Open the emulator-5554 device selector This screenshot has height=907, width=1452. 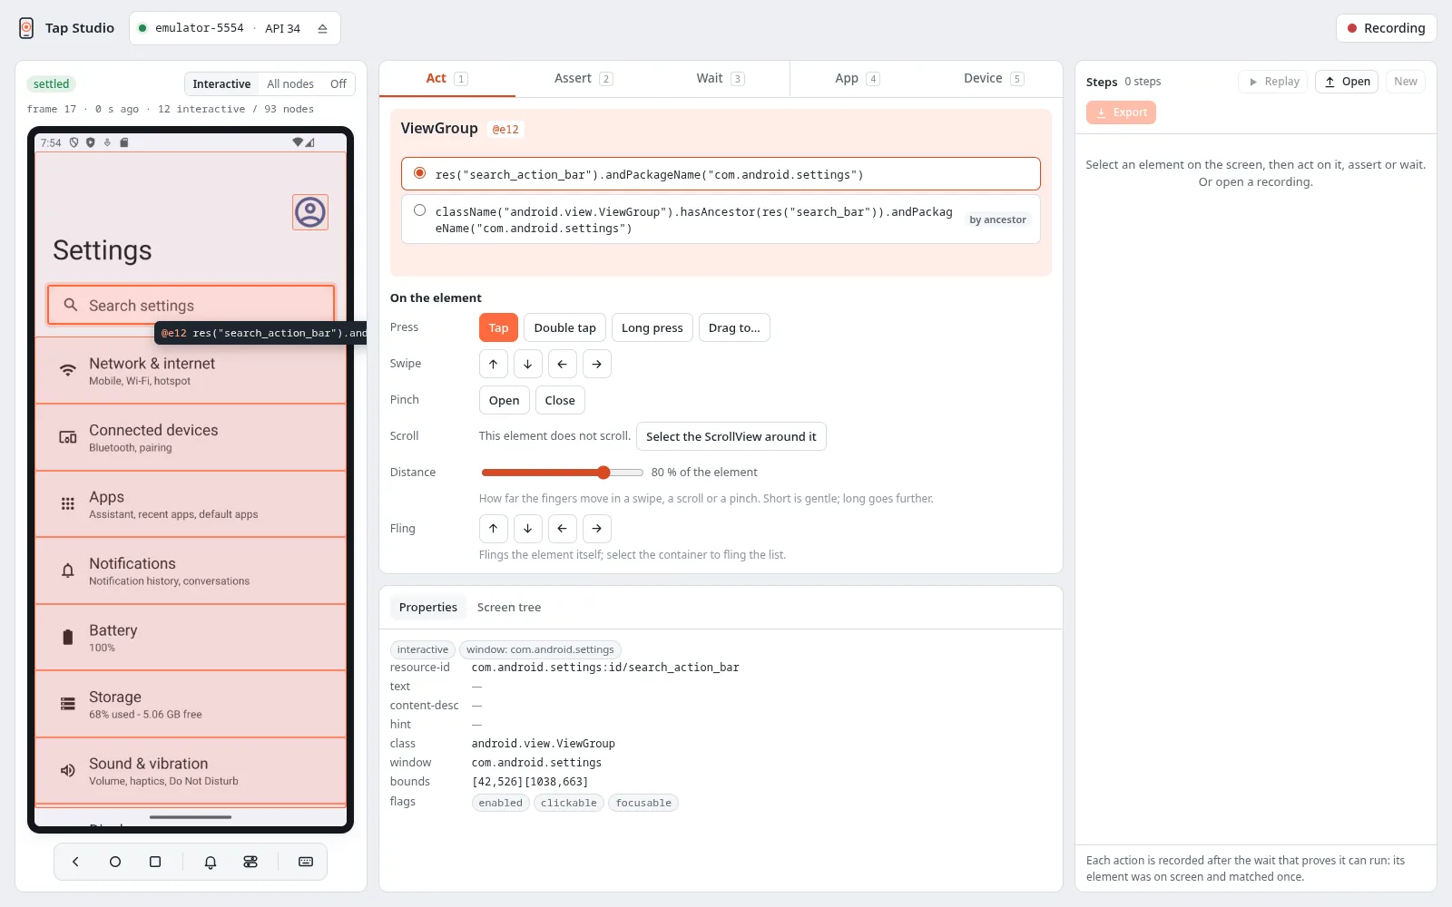(x=235, y=28)
